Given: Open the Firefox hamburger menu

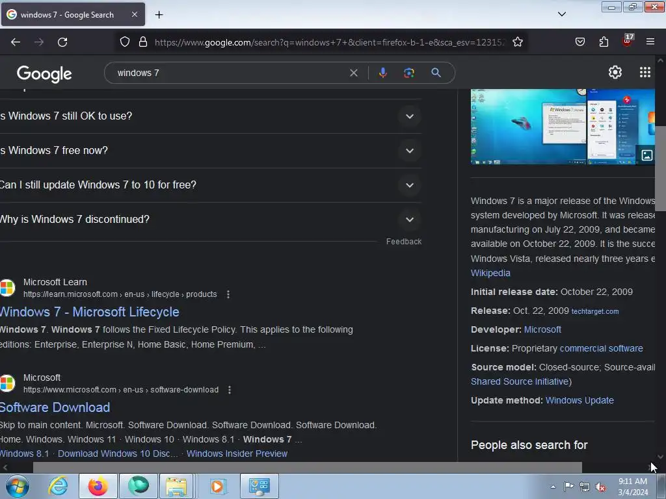Looking at the screenshot, I should [x=650, y=42].
